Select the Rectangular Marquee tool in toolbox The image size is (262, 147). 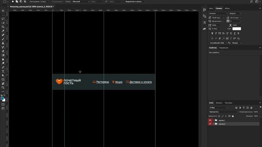(x=3, y=15)
